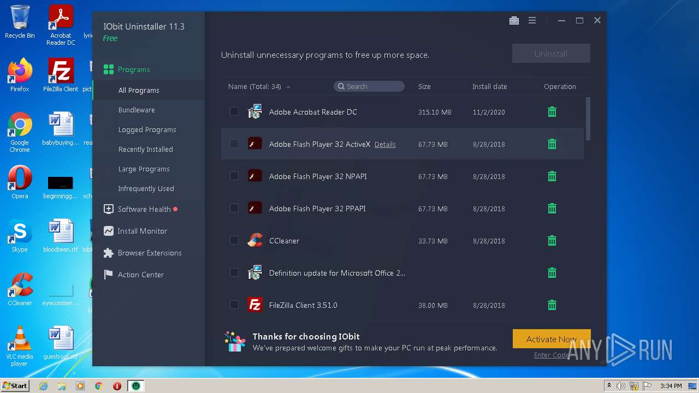This screenshot has width=699, height=393.
Task: Click the trash icon for Flash Player 32 ActiveX
Action: [552, 144]
